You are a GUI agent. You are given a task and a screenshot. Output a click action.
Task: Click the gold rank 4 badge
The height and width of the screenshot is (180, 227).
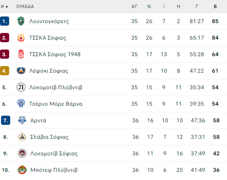5,71
